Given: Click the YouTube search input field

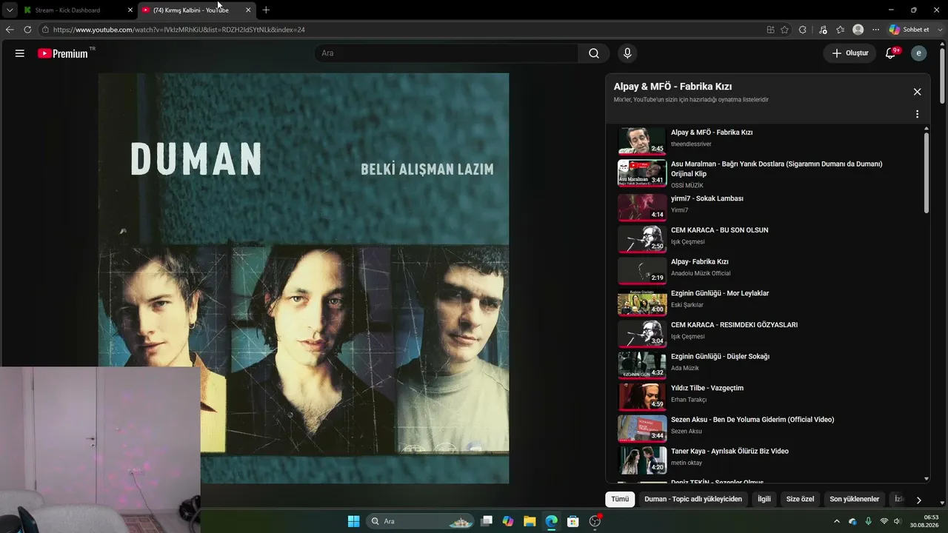Looking at the screenshot, I should click(446, 53).
